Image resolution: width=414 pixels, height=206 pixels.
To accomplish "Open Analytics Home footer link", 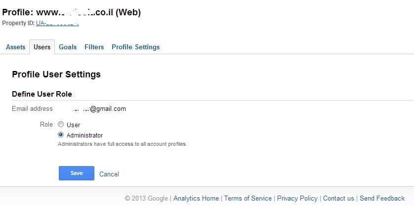I will 196,198.
